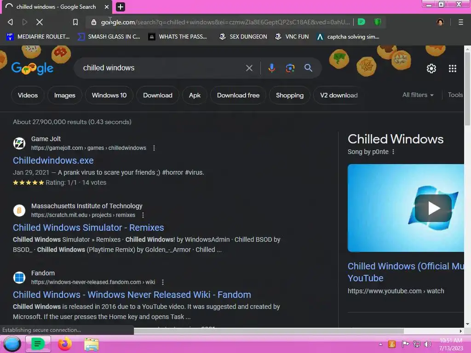The height and width of the screenshot is (353, 471).
Task: Open the volume speaker tray icon
Action: [428, 344]
